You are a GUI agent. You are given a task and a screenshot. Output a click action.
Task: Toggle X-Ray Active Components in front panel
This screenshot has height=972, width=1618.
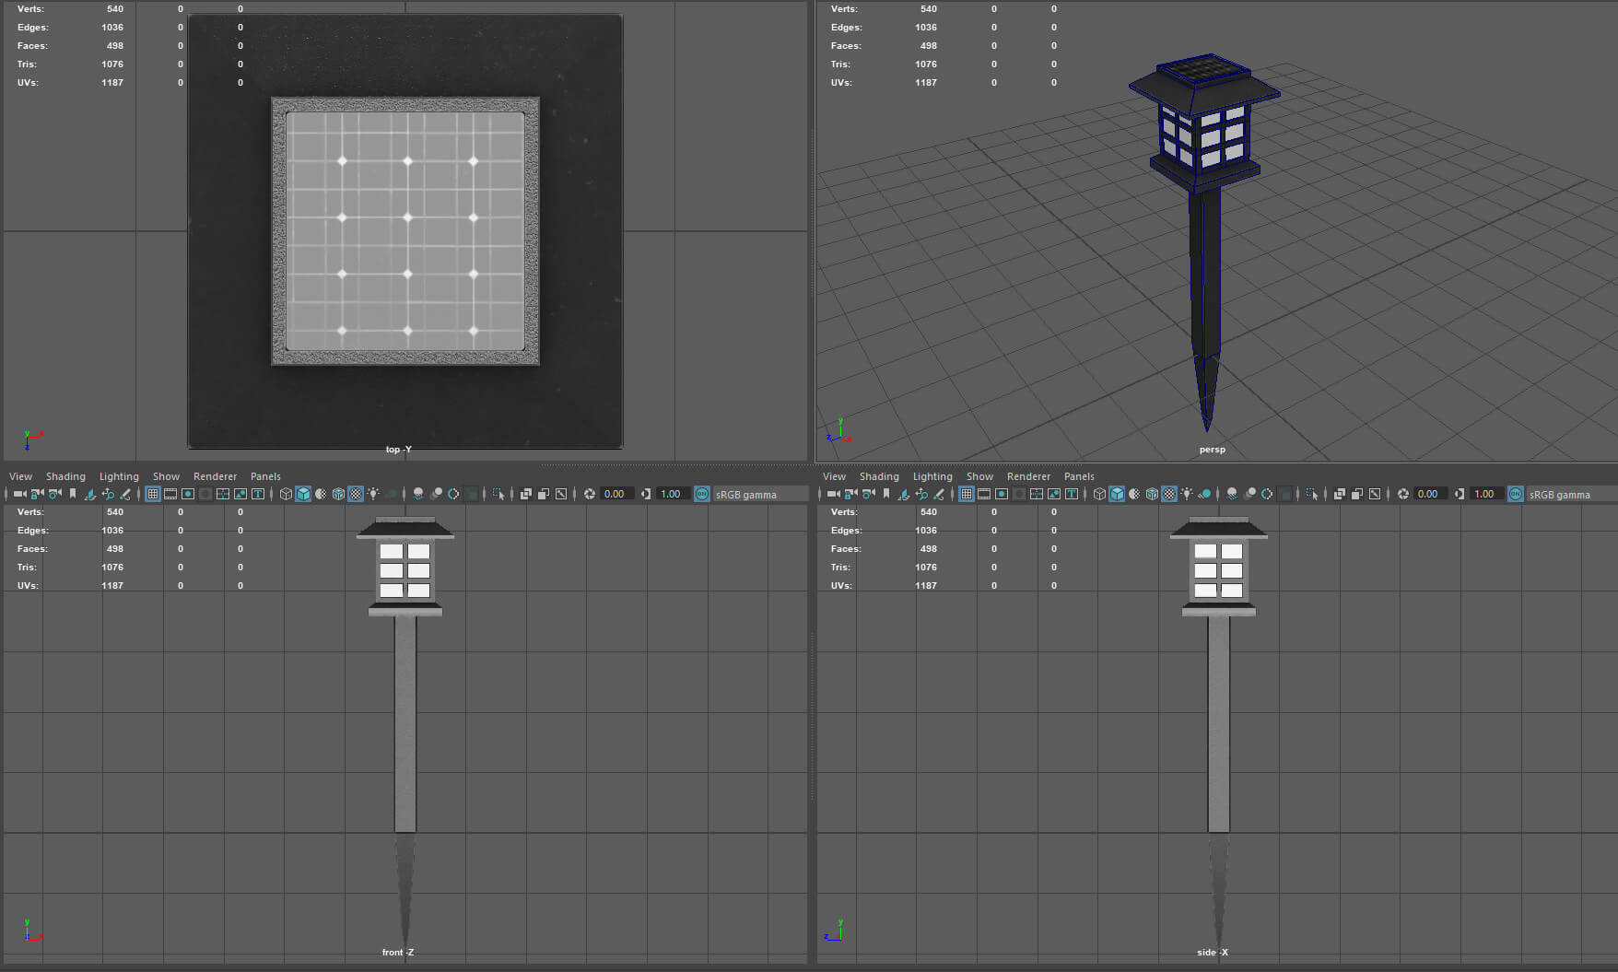click(x=544, y=494)
